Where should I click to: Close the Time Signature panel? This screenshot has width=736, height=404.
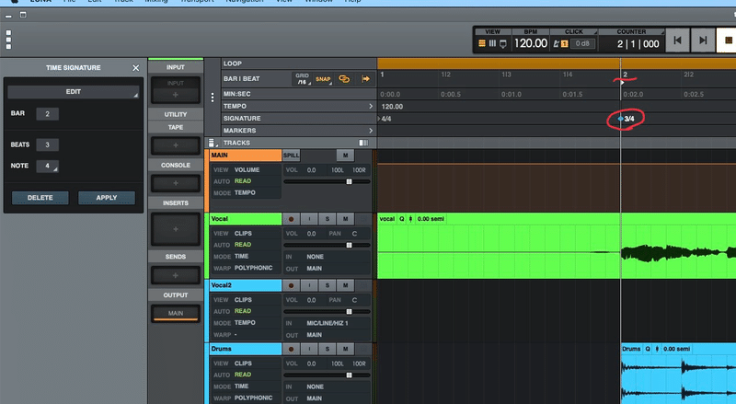(x=135, y=68)
